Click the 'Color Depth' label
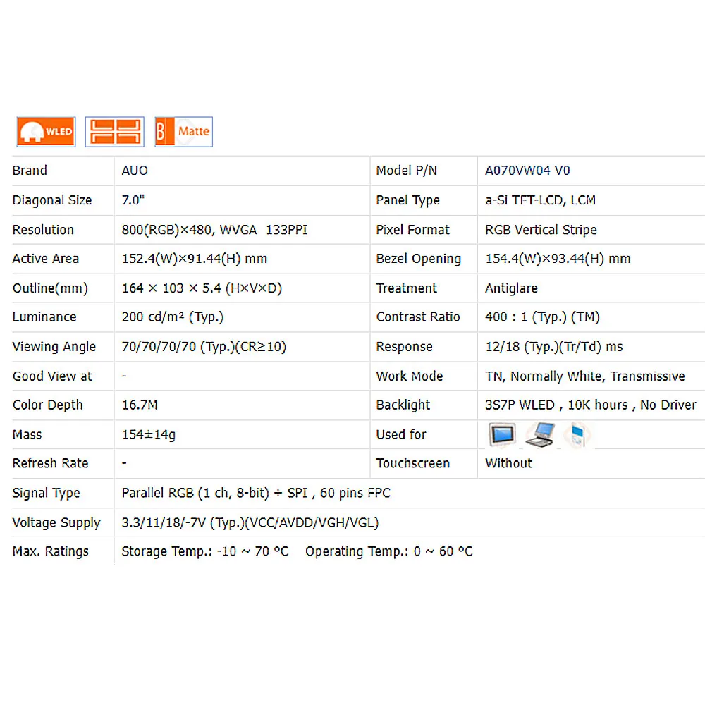705x705 pixels. (48, 405)
